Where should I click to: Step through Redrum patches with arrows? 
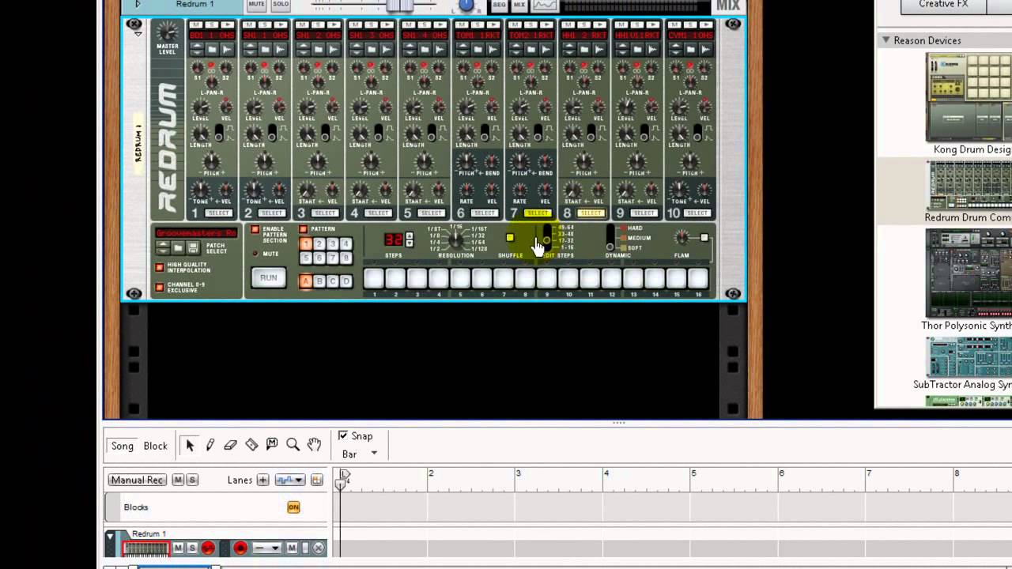(163, 247)
